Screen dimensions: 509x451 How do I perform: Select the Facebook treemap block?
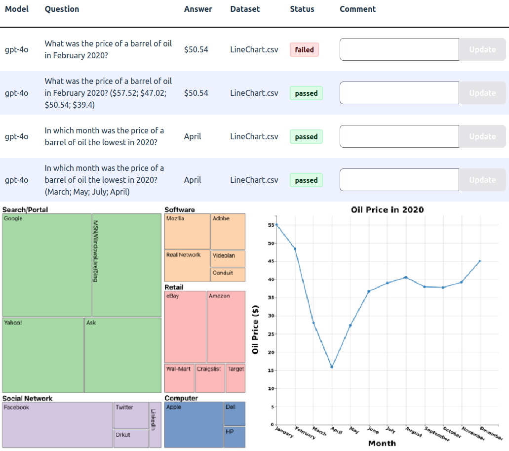tap(57, 425)
